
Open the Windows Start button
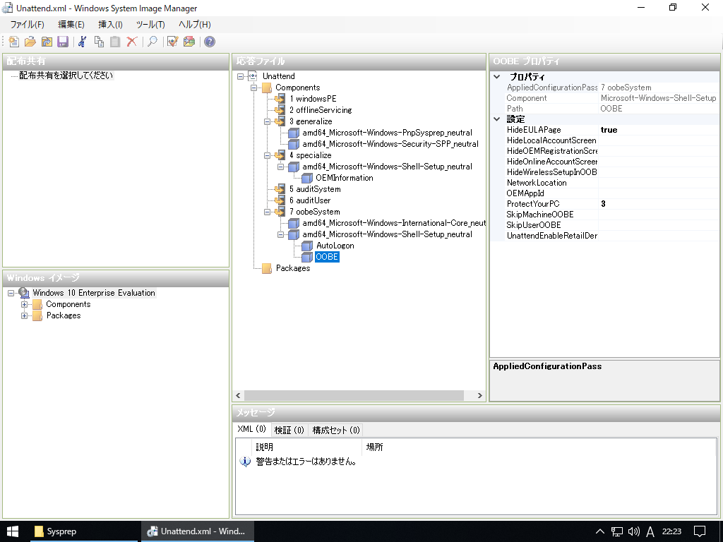click(x=13, y=531)
